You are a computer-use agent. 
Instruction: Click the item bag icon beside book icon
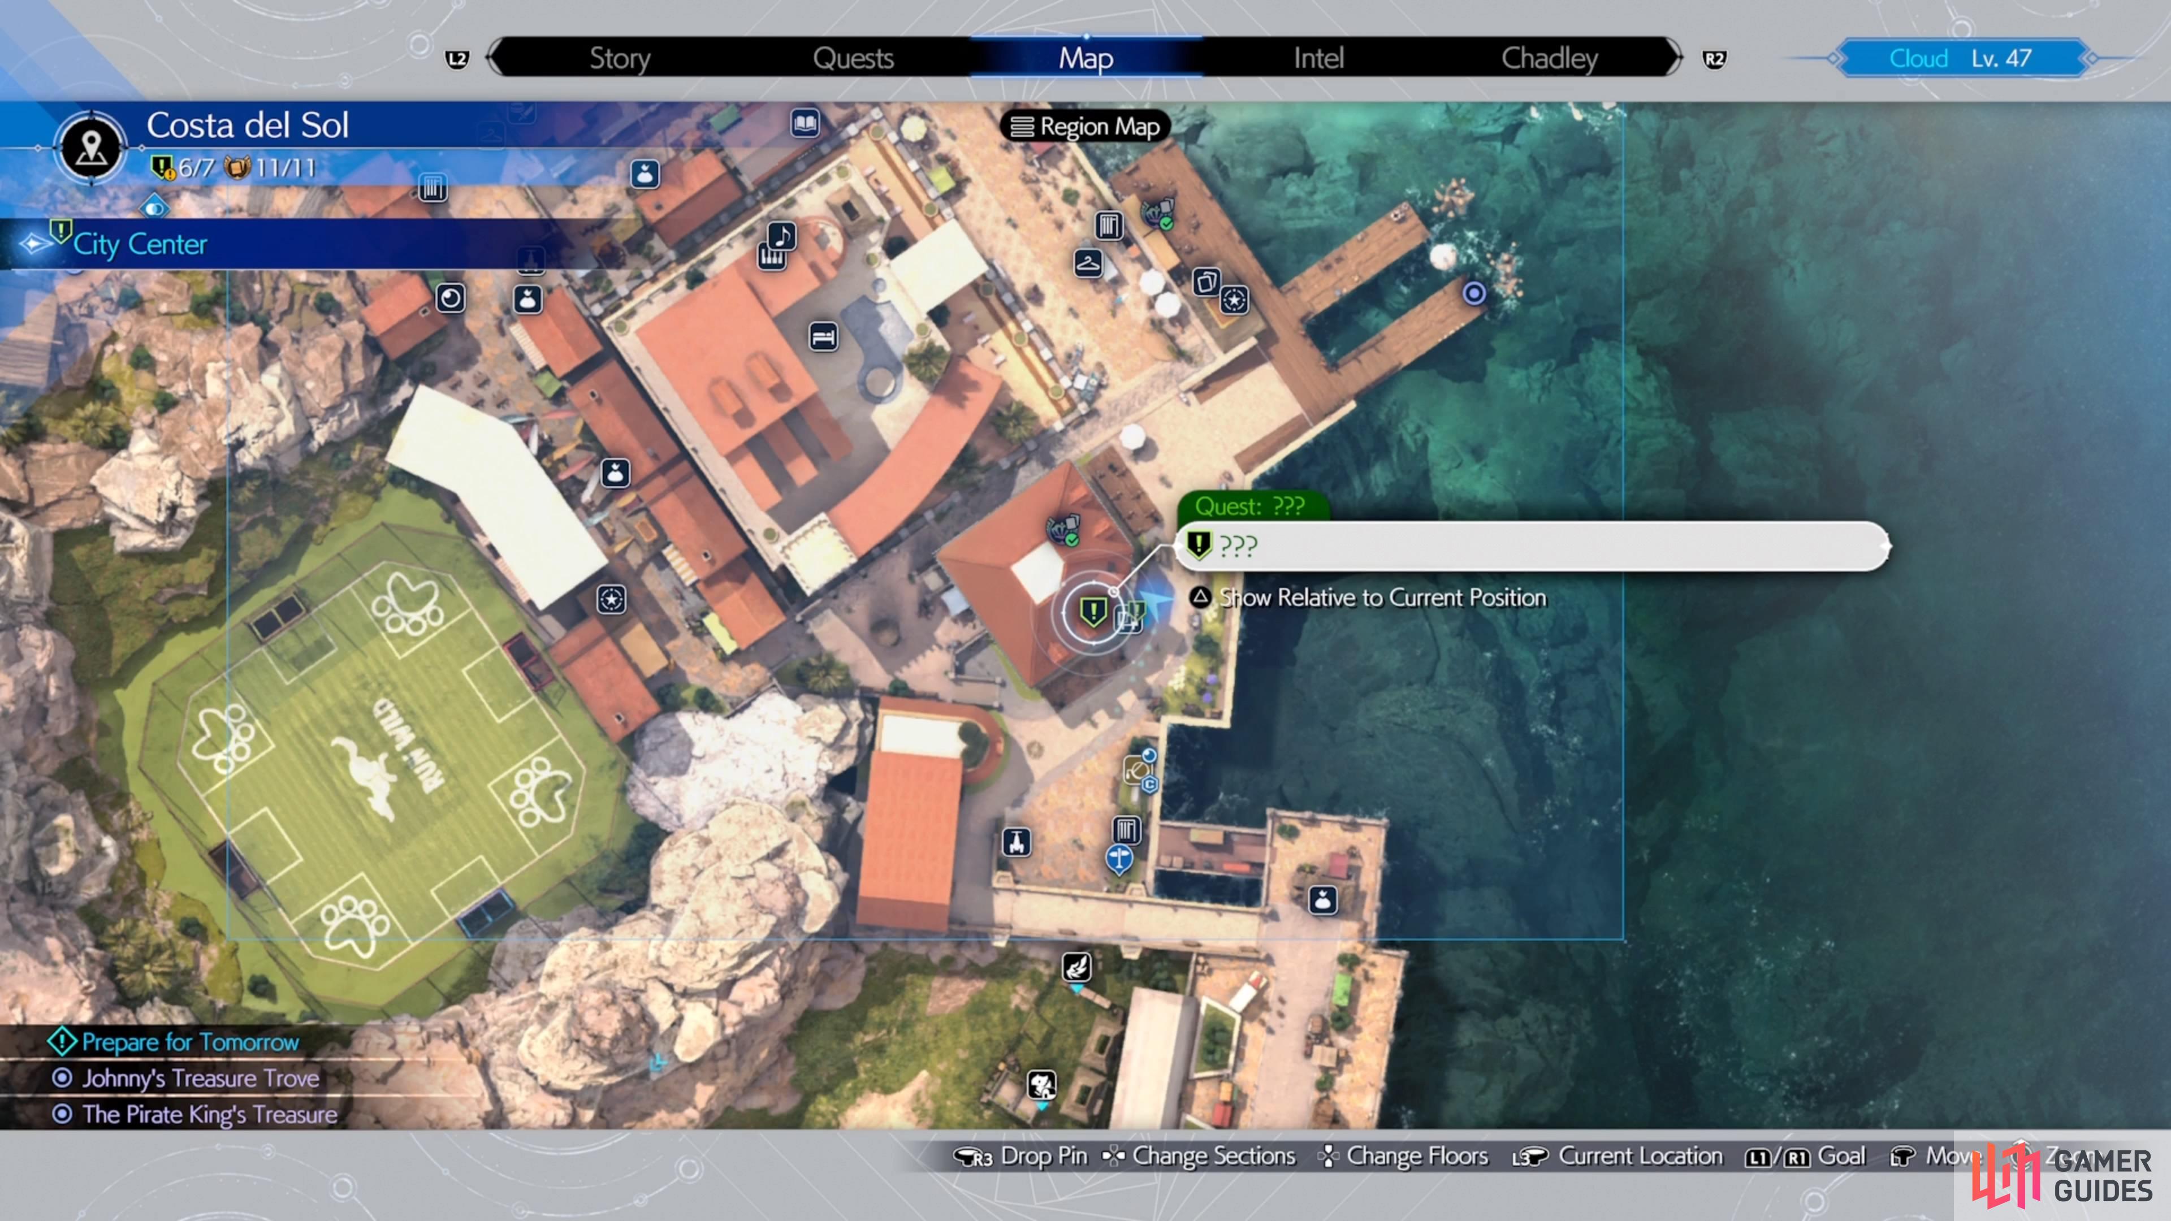coord(645,174)
